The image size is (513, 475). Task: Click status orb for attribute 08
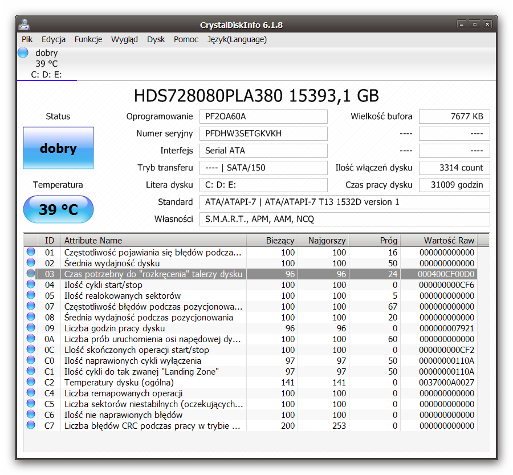point(31,316)
